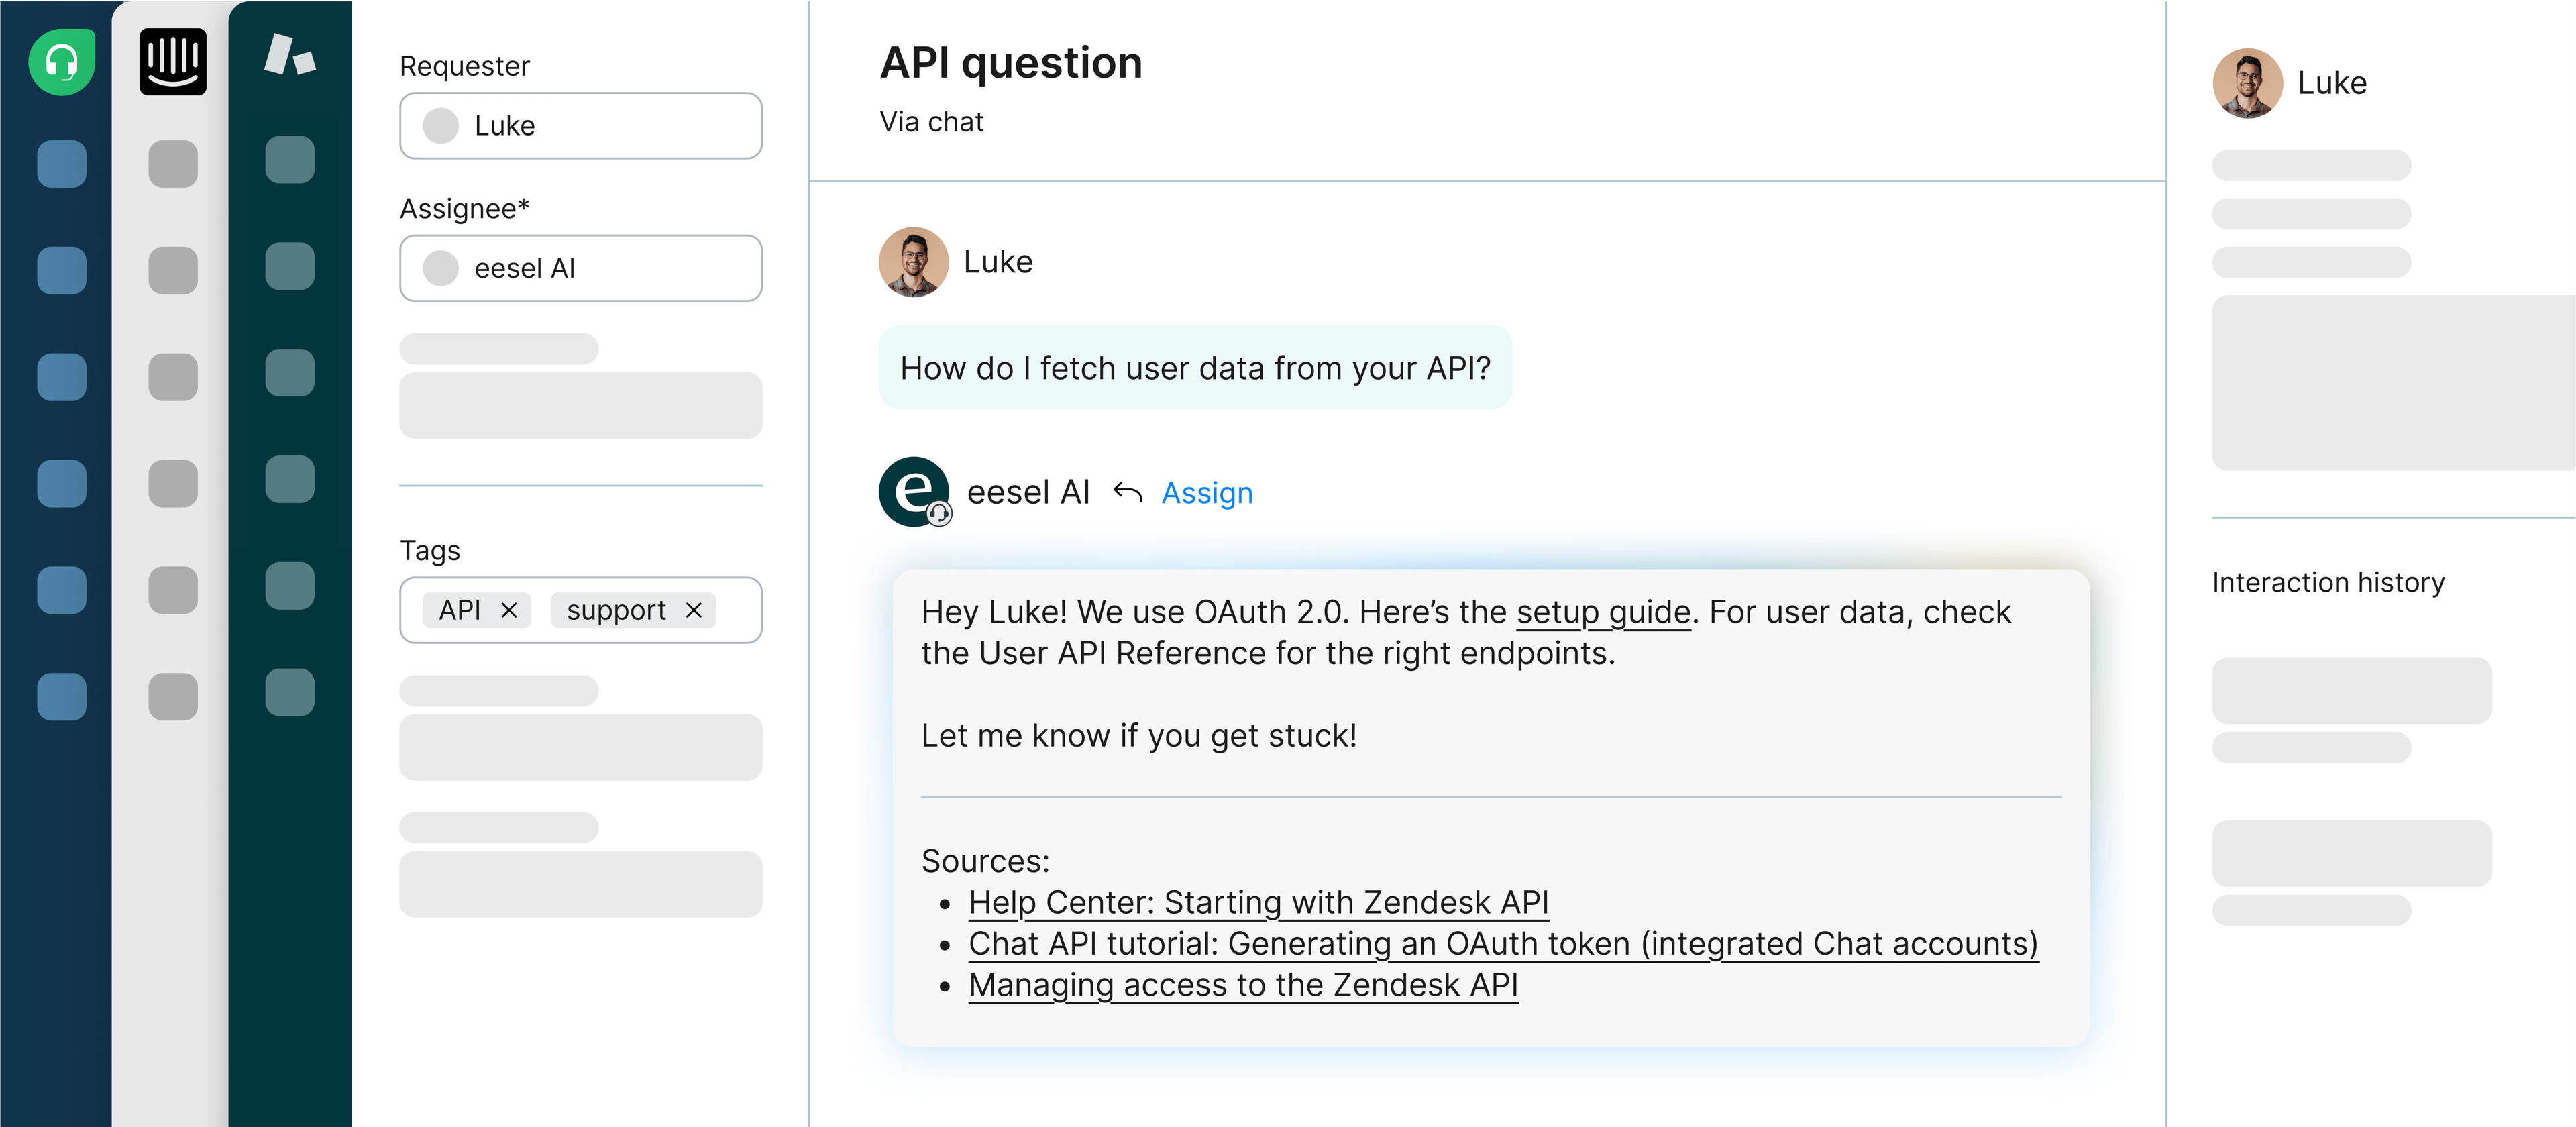Click the Intercom logo icon
Image resolution: width=2576 pixels, height=1127 pixels.
173,62
